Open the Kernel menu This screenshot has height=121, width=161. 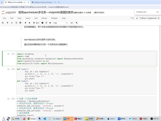tap(44, 18)
